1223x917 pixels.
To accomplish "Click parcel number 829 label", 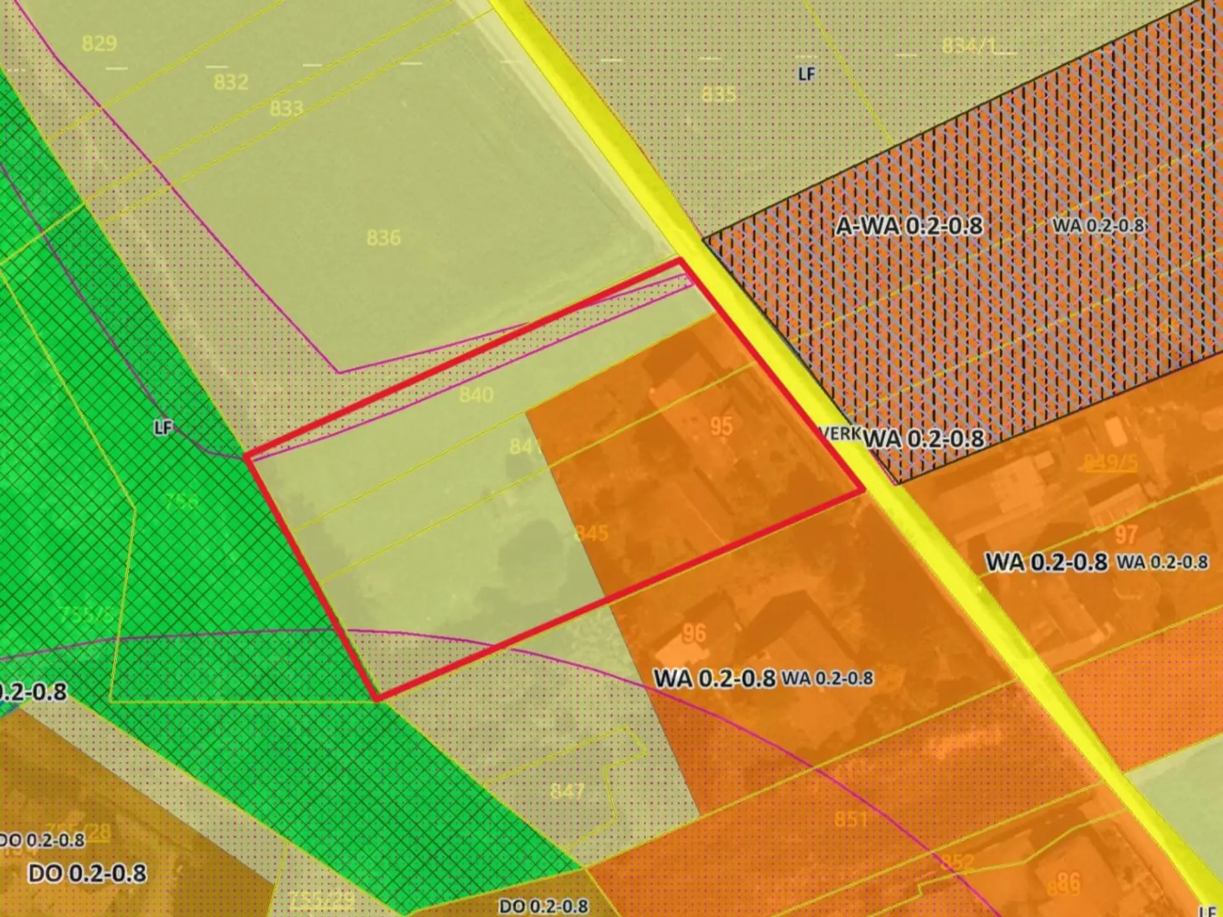I will pos(99,43).
